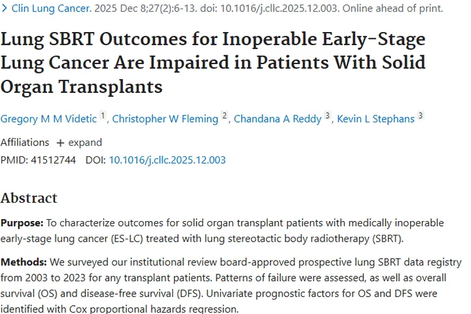Click the Online ahead of print text
Image resolution: width=471 pixels, height=314 pixels.
click(x=390, y=9)
